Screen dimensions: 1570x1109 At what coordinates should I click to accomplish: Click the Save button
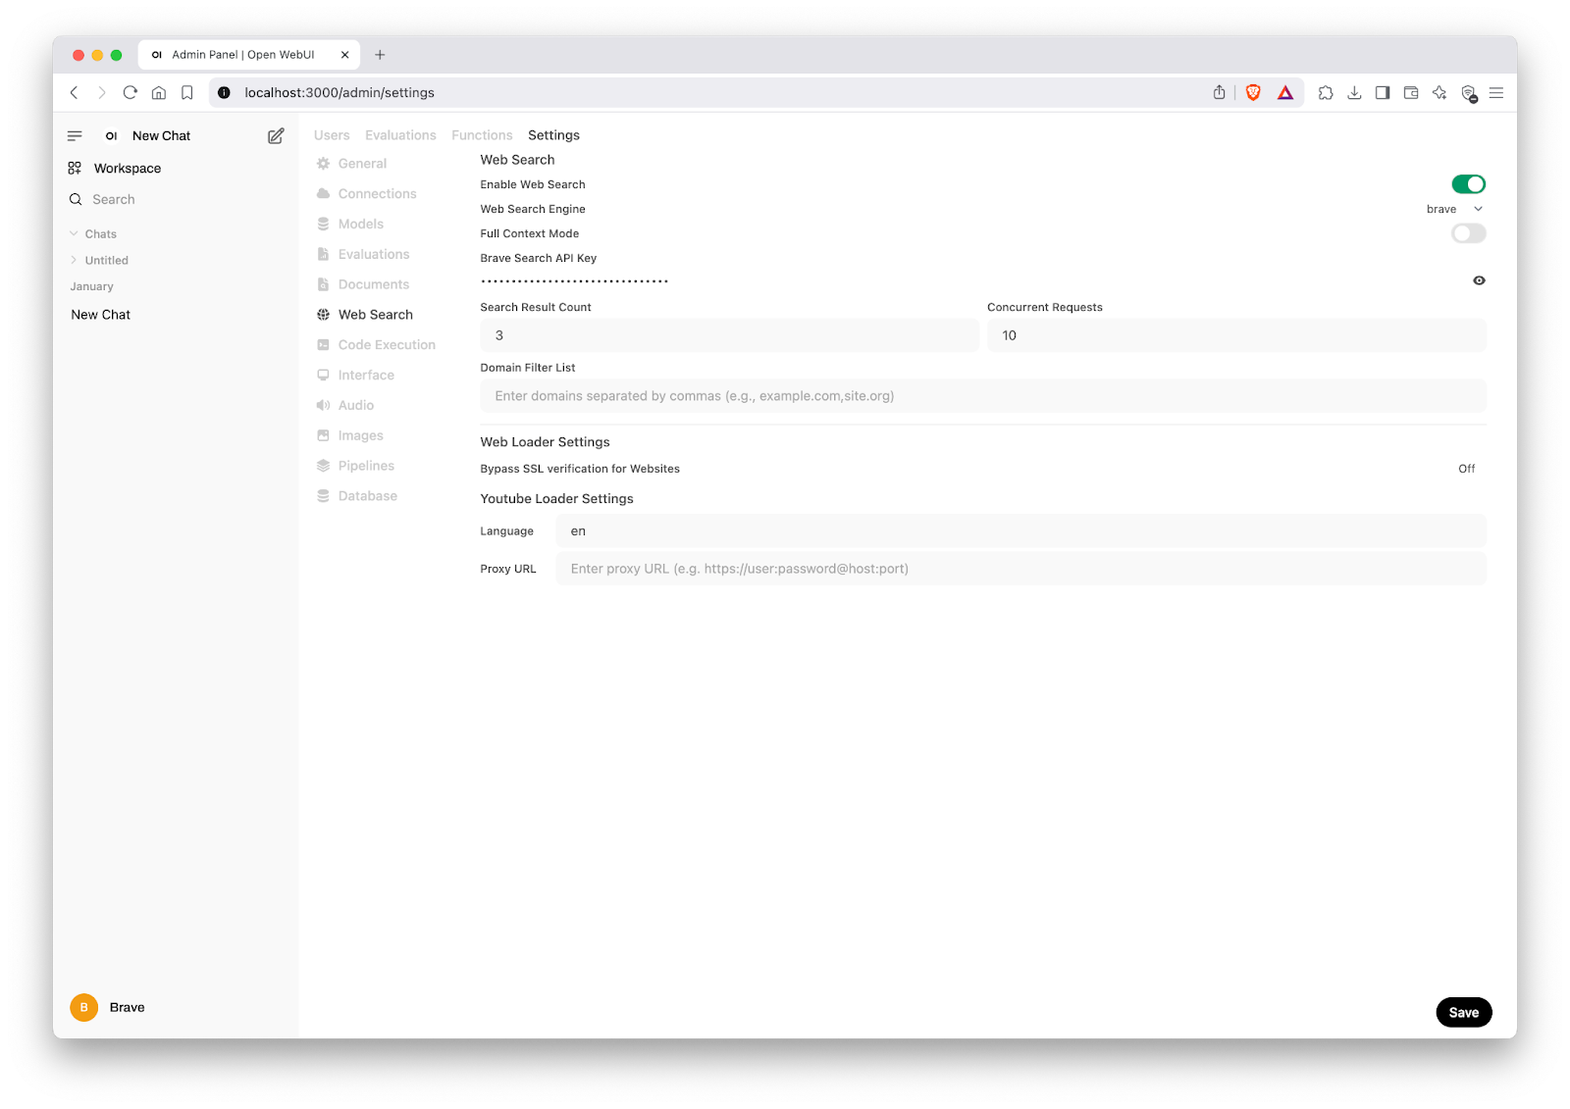(1463, 1013)
